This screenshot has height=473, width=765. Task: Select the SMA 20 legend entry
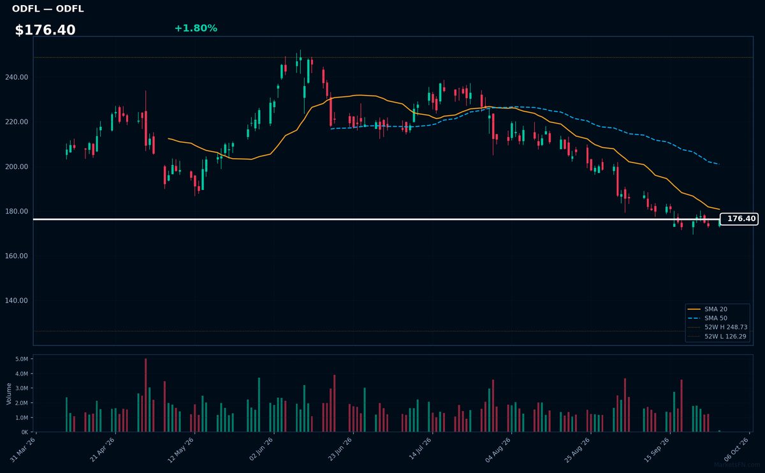pyautogui.click(x=717, y=309)
